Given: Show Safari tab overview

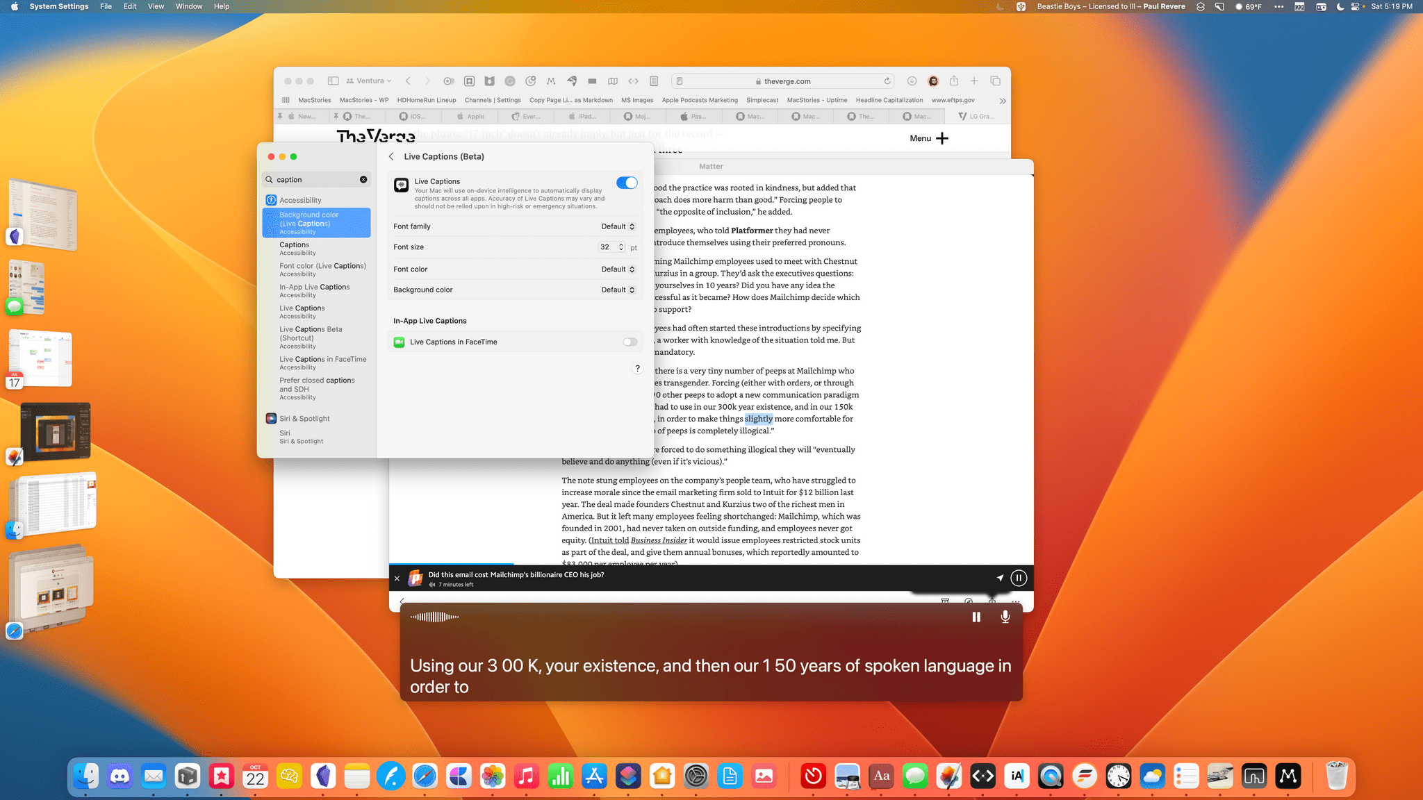Looking at the screenshot, I should [995, 81].
